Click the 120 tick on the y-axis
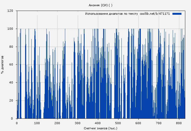This screenshot has height=131, width=191. tap(10, 11)
